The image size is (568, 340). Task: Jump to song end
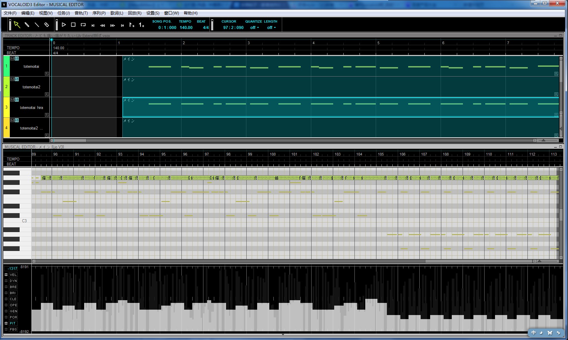(122, 25)
